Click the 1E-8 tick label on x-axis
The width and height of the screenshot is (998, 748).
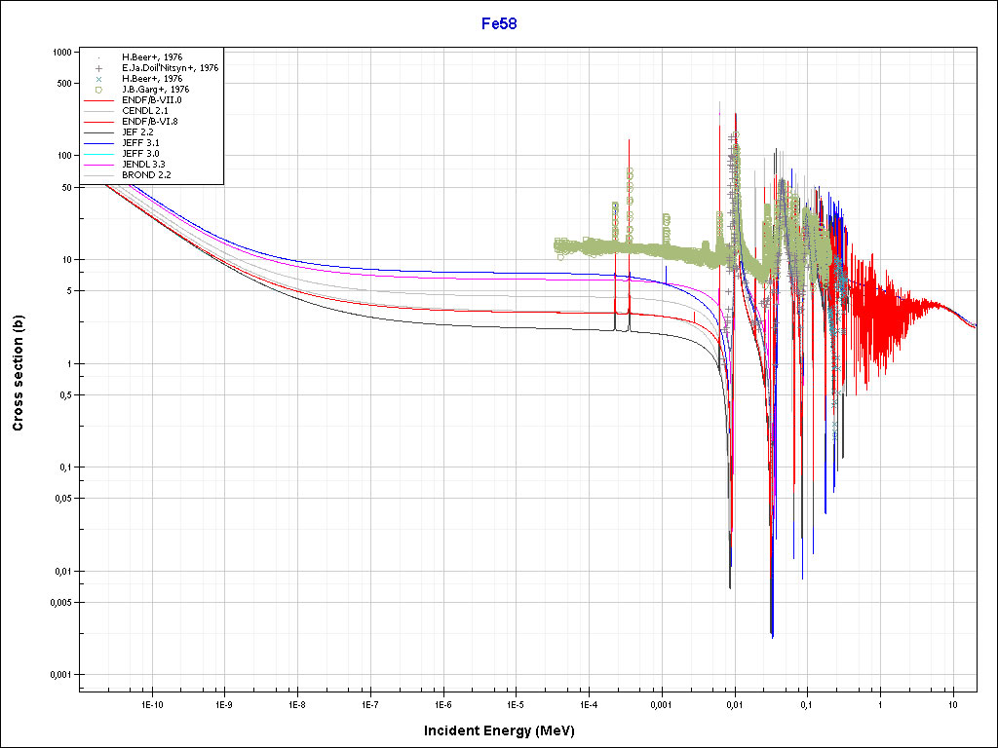tap(296, 703)
